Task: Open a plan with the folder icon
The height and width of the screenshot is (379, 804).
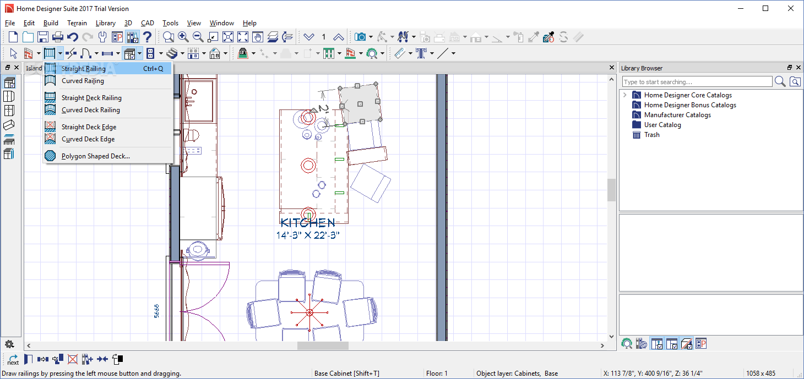Action: (x=28, y=37)
